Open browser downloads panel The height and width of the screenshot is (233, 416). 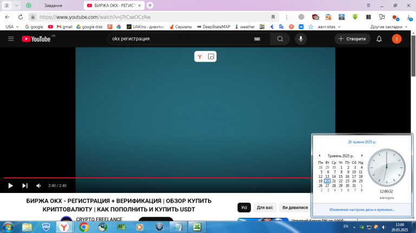click(x=409, y=17)
